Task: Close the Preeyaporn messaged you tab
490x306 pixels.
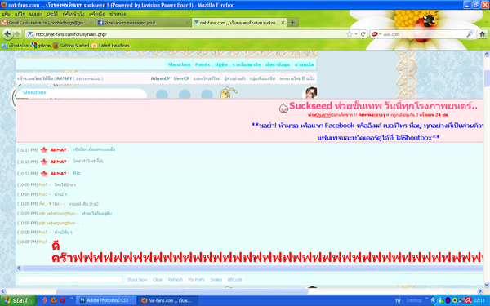Action: [187, 23]
